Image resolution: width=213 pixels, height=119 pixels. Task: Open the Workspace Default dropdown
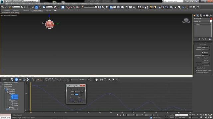click(31, 1)
